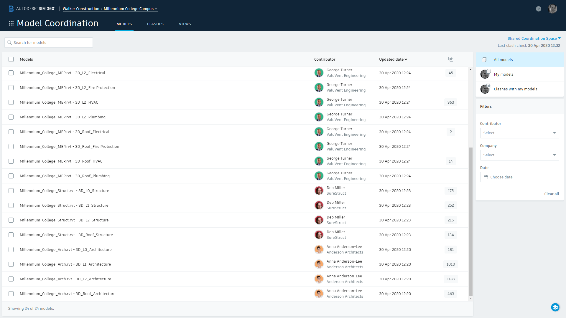The width and height of the screenshot is (566, 318).
Task: Click the models list vertical scrollbar
Action: [470, 221]
